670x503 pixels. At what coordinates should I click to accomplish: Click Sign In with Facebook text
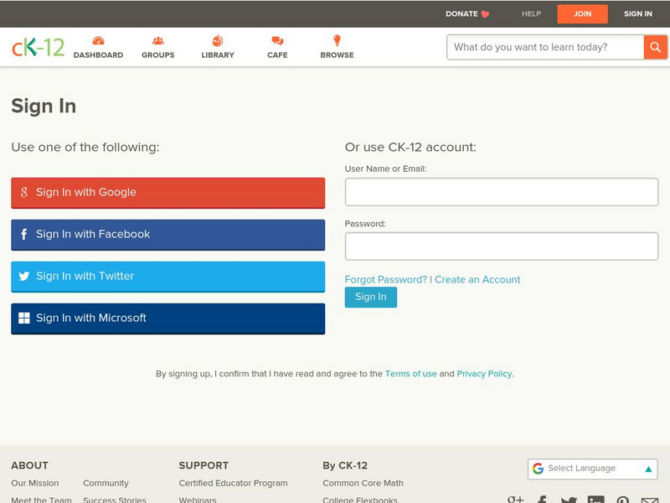[93, 235]
